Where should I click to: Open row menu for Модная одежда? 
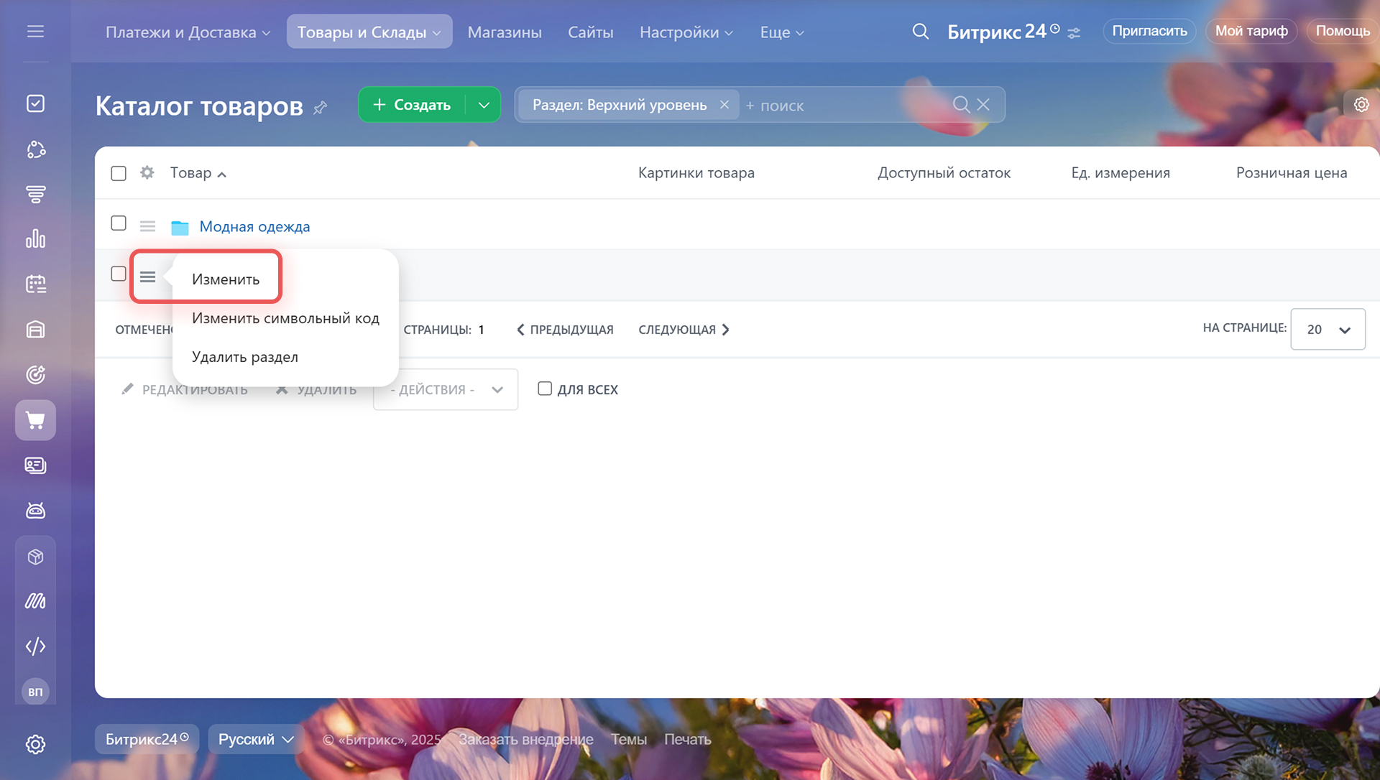pyautogui.click(x=147, y=226)
